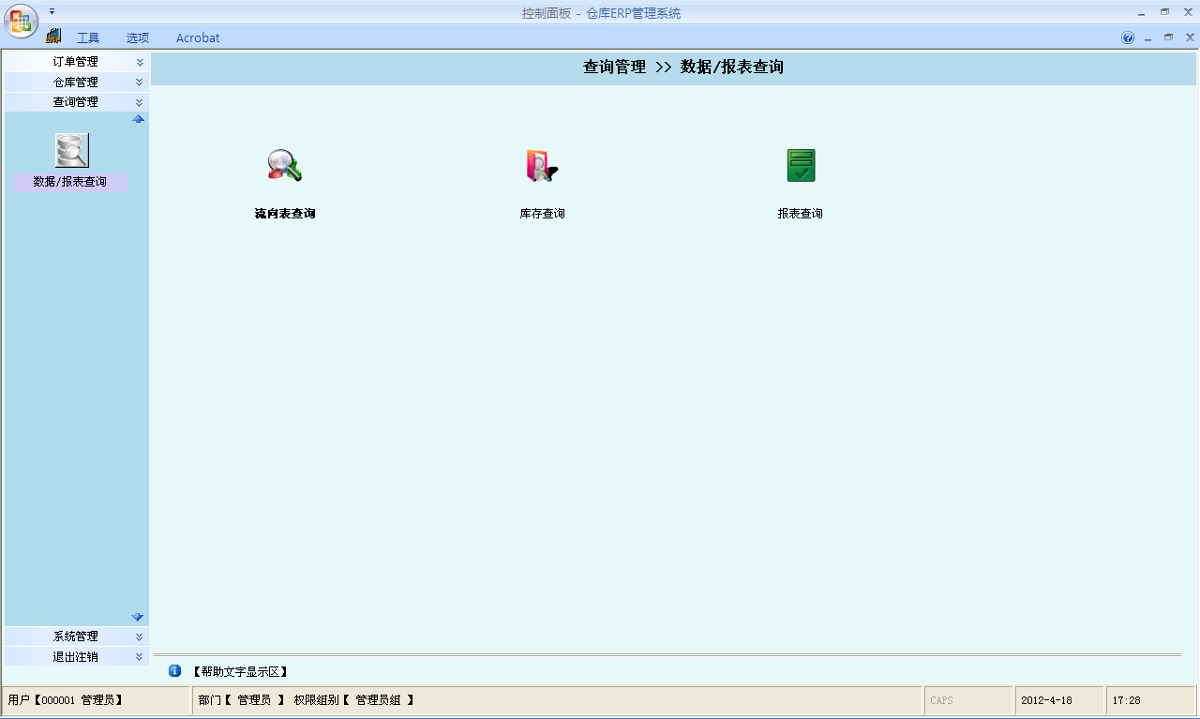Screen dimensions: 1200x719
Task: Close the inner panel from the menu row
Action: (x=1189, y=37)
